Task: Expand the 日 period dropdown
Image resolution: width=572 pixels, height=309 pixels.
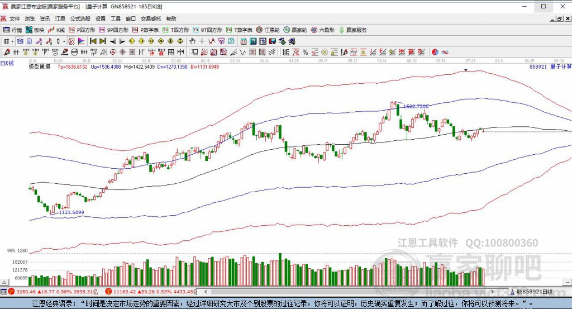Action: tap(12, 41)
